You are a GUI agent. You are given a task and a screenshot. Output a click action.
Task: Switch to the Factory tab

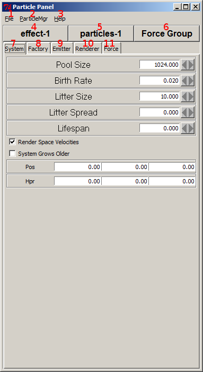click(38, 49)
